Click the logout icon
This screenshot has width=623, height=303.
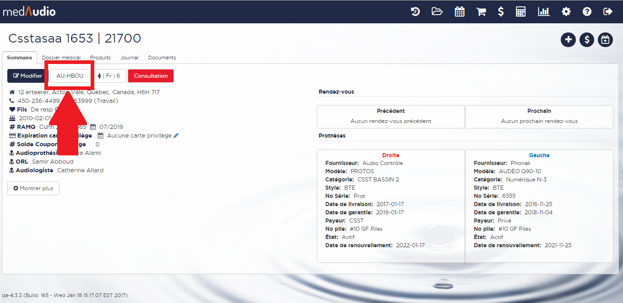click(608, 12)
